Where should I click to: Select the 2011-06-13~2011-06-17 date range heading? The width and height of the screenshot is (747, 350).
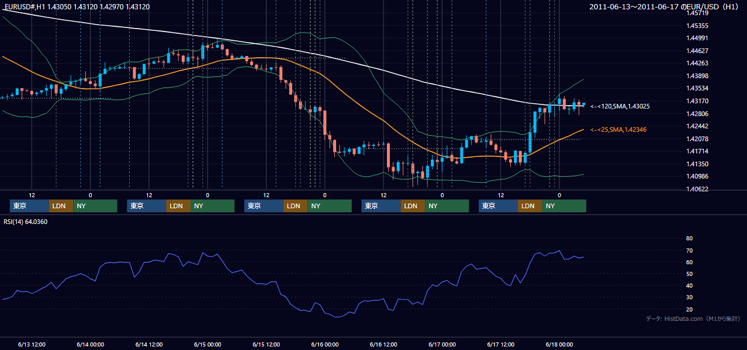(x=665, y=6)
